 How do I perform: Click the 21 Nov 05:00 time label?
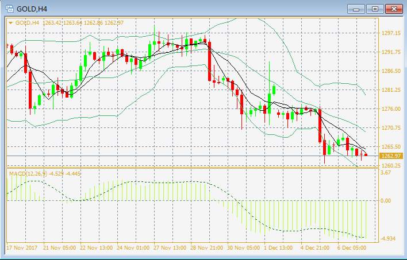pyautogui.click(x=59, y=248)
